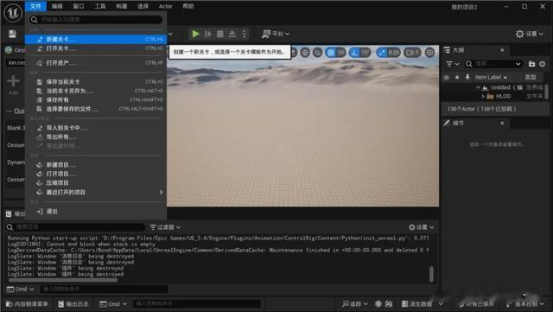The width and height of the screenshot is (553, 312).
Task: Expand the HLOD folder
Action: 483,96
